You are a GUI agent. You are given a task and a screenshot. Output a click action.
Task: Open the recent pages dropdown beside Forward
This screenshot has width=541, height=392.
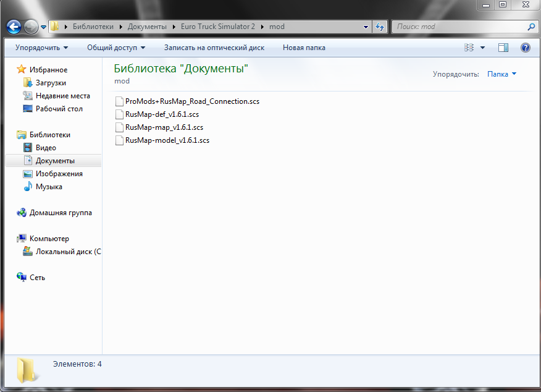coord(43,27)
